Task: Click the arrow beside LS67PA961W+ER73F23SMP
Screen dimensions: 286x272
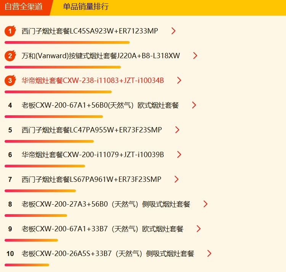Action: [x=177, y=180]
